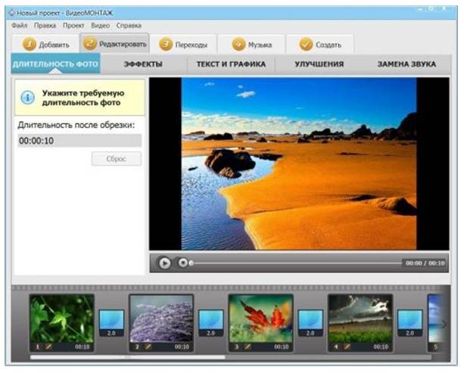
Task: Open the Справка menu
Action: pos(129,25)
